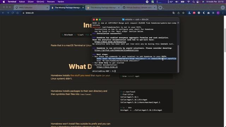Click the browser forward arrow
The width and height of the screenshot is (226, 127).
(x=8, y=13)
